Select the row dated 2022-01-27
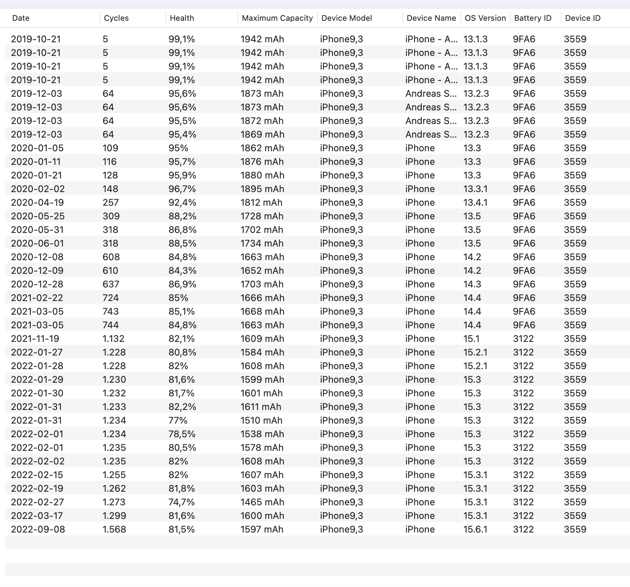Viewport: 630px width, 587px height. (318, 352)
